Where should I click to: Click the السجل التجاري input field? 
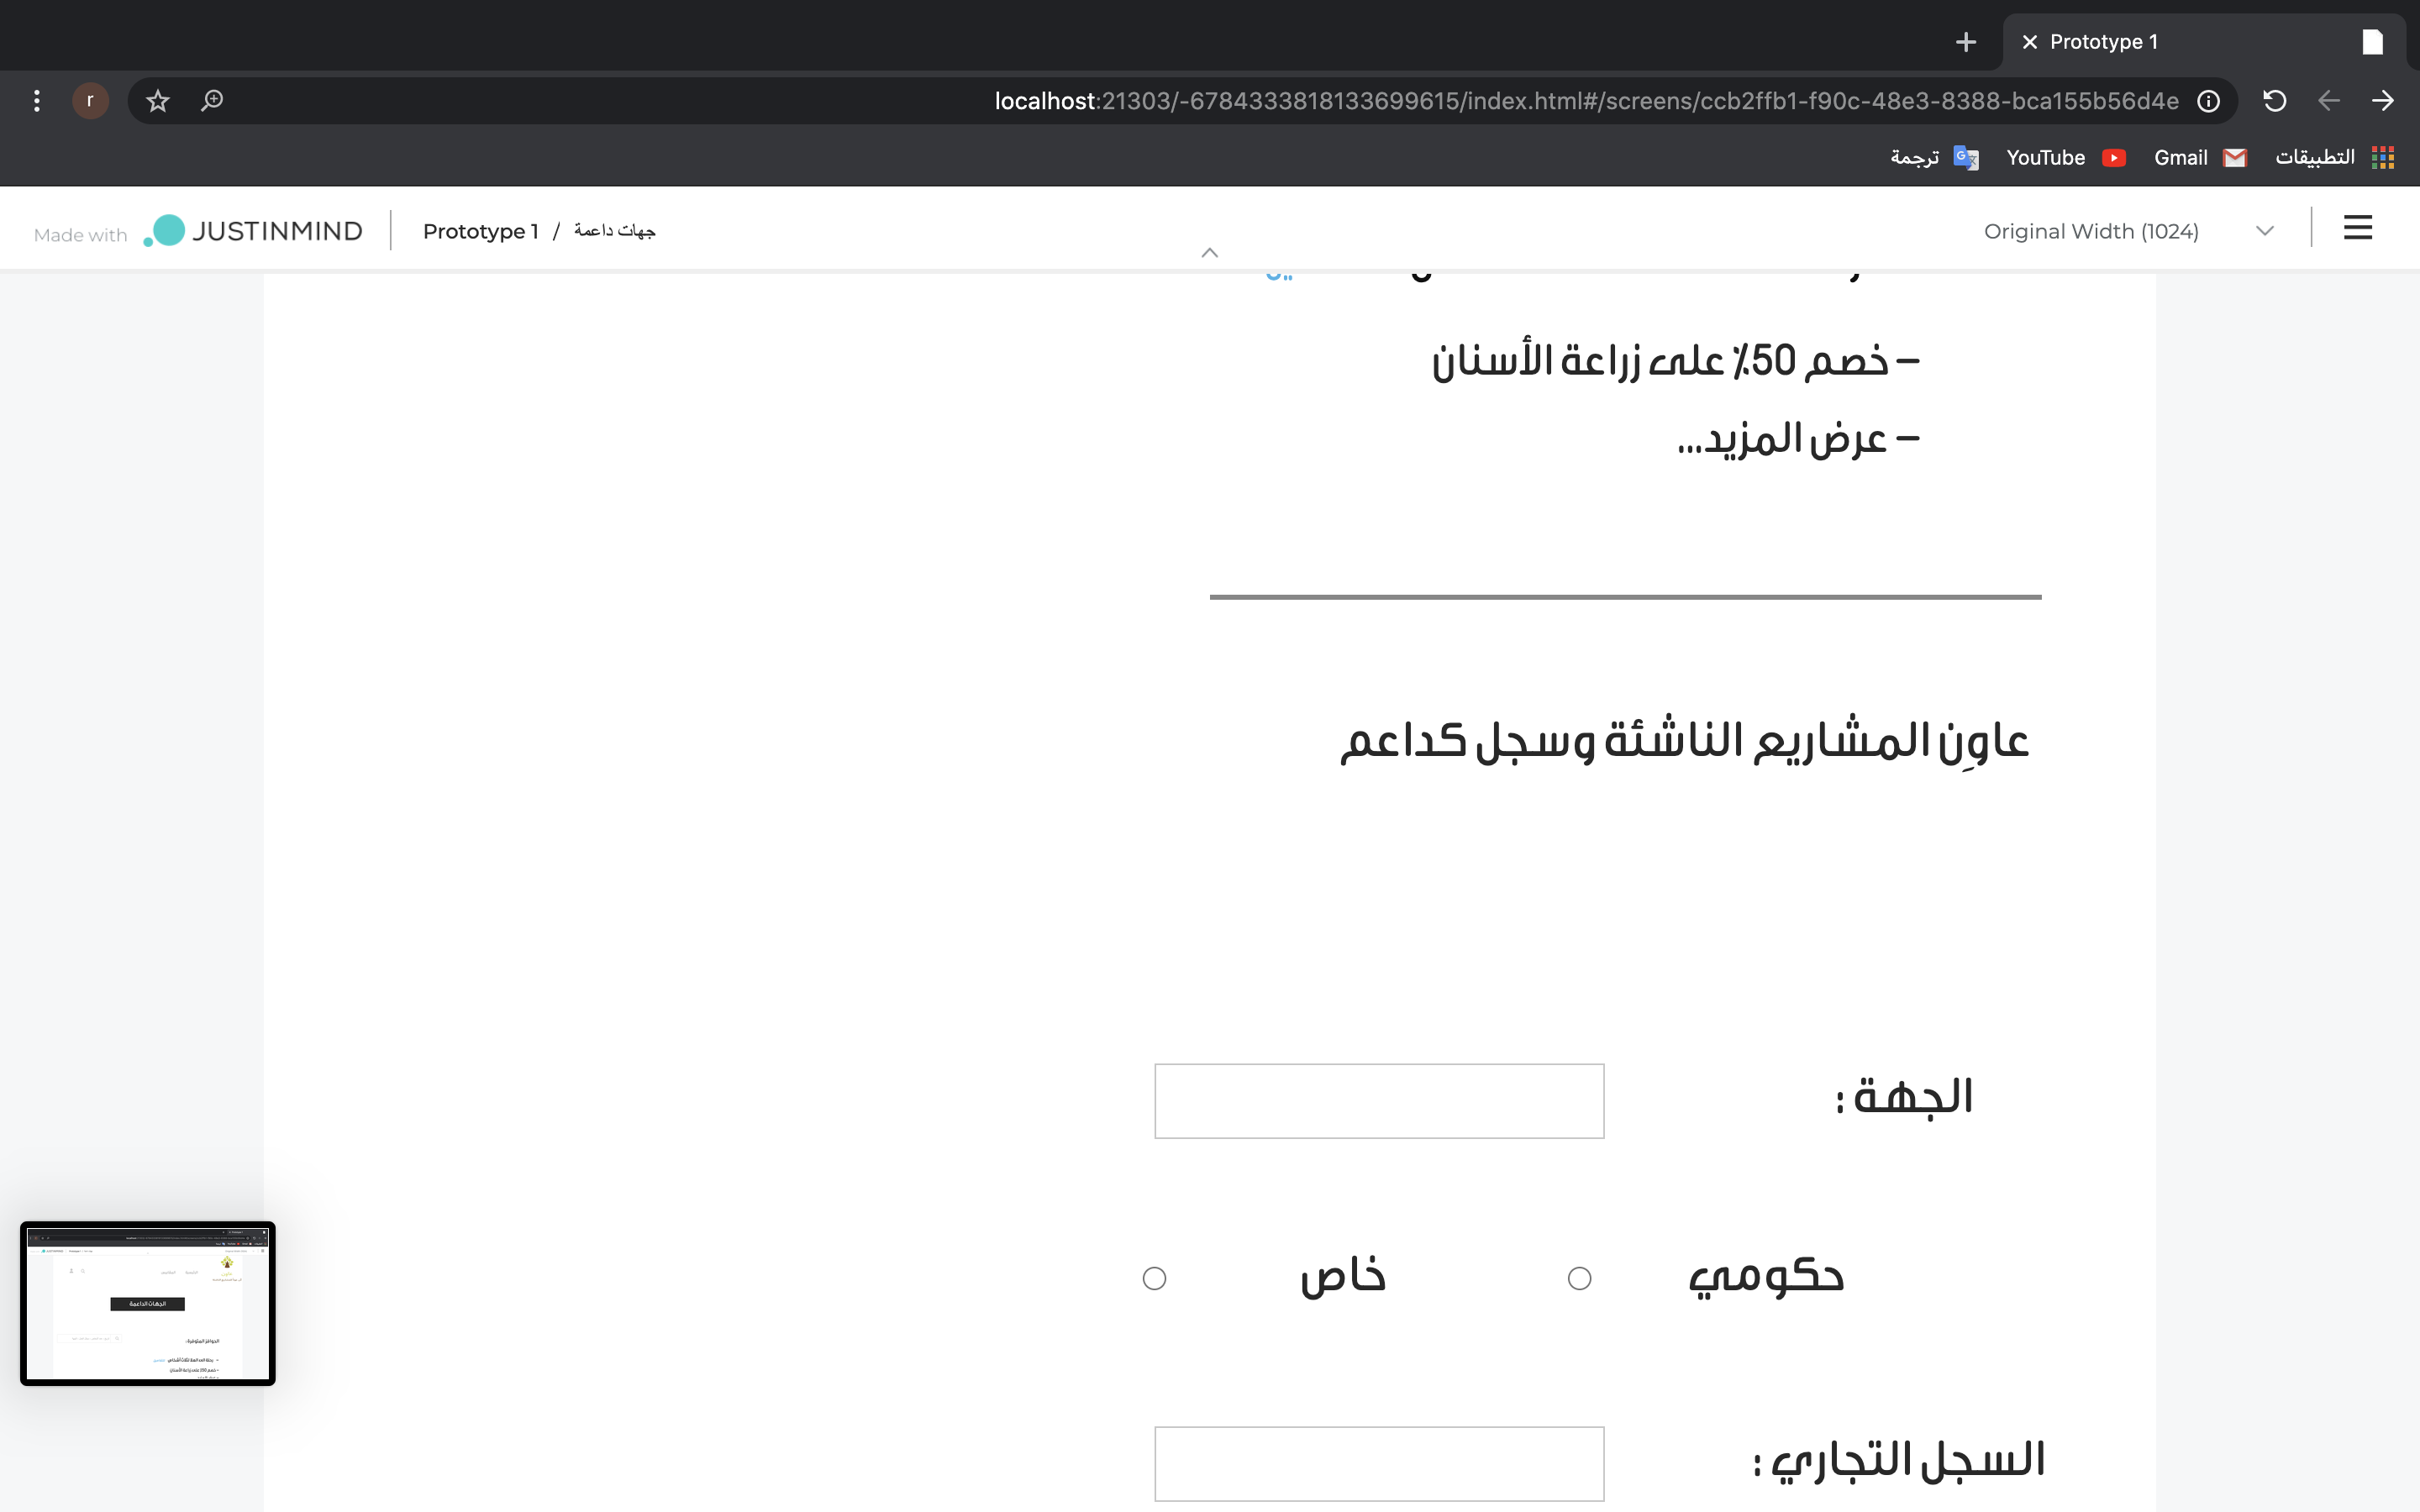tap(1378, 1463)
